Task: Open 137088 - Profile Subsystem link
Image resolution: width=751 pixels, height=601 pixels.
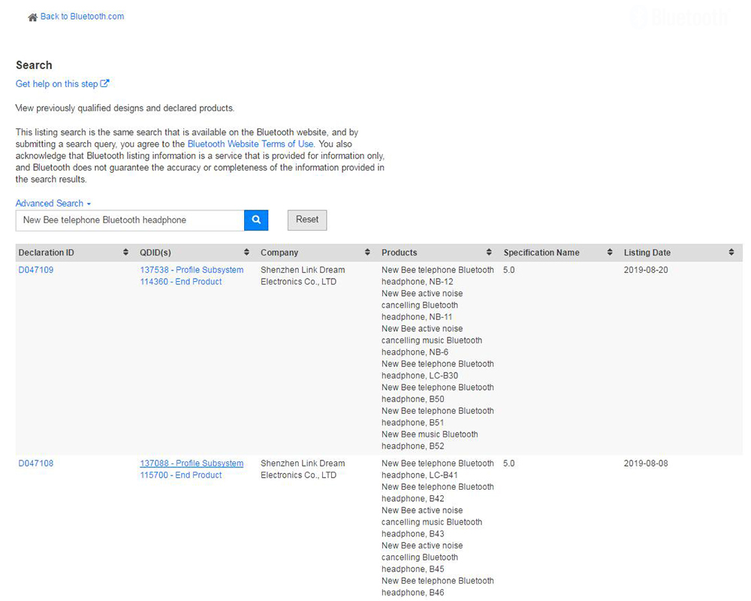Action: coord(192,464)
